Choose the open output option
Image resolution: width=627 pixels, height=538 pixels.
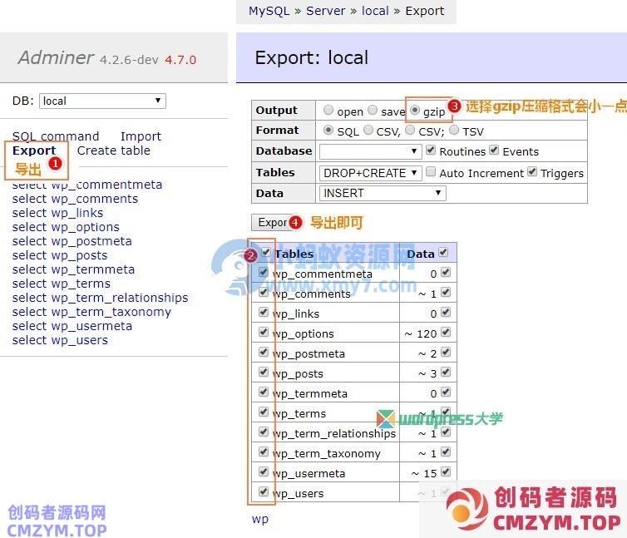click(x=328, y=111)
